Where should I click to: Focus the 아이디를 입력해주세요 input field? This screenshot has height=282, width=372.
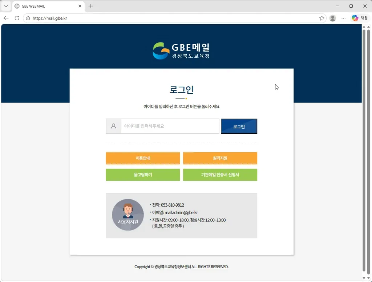170,126
